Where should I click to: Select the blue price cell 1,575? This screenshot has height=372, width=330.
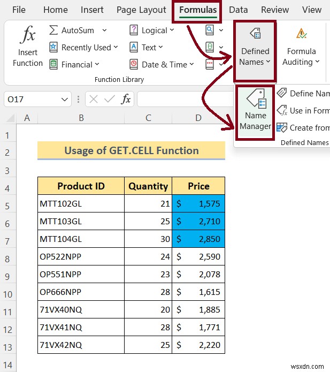pyautogui.click(x=198, y=203)
